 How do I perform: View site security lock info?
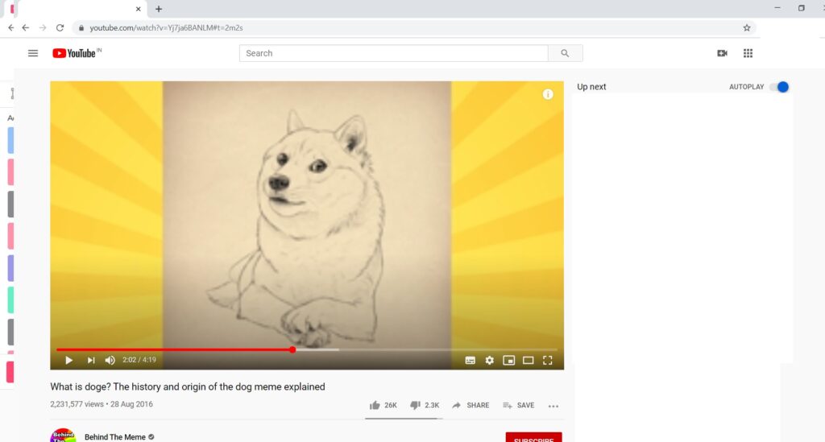[81, 28]
